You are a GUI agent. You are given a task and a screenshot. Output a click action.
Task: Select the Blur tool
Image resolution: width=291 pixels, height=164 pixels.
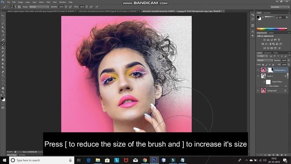coord(3,64)
